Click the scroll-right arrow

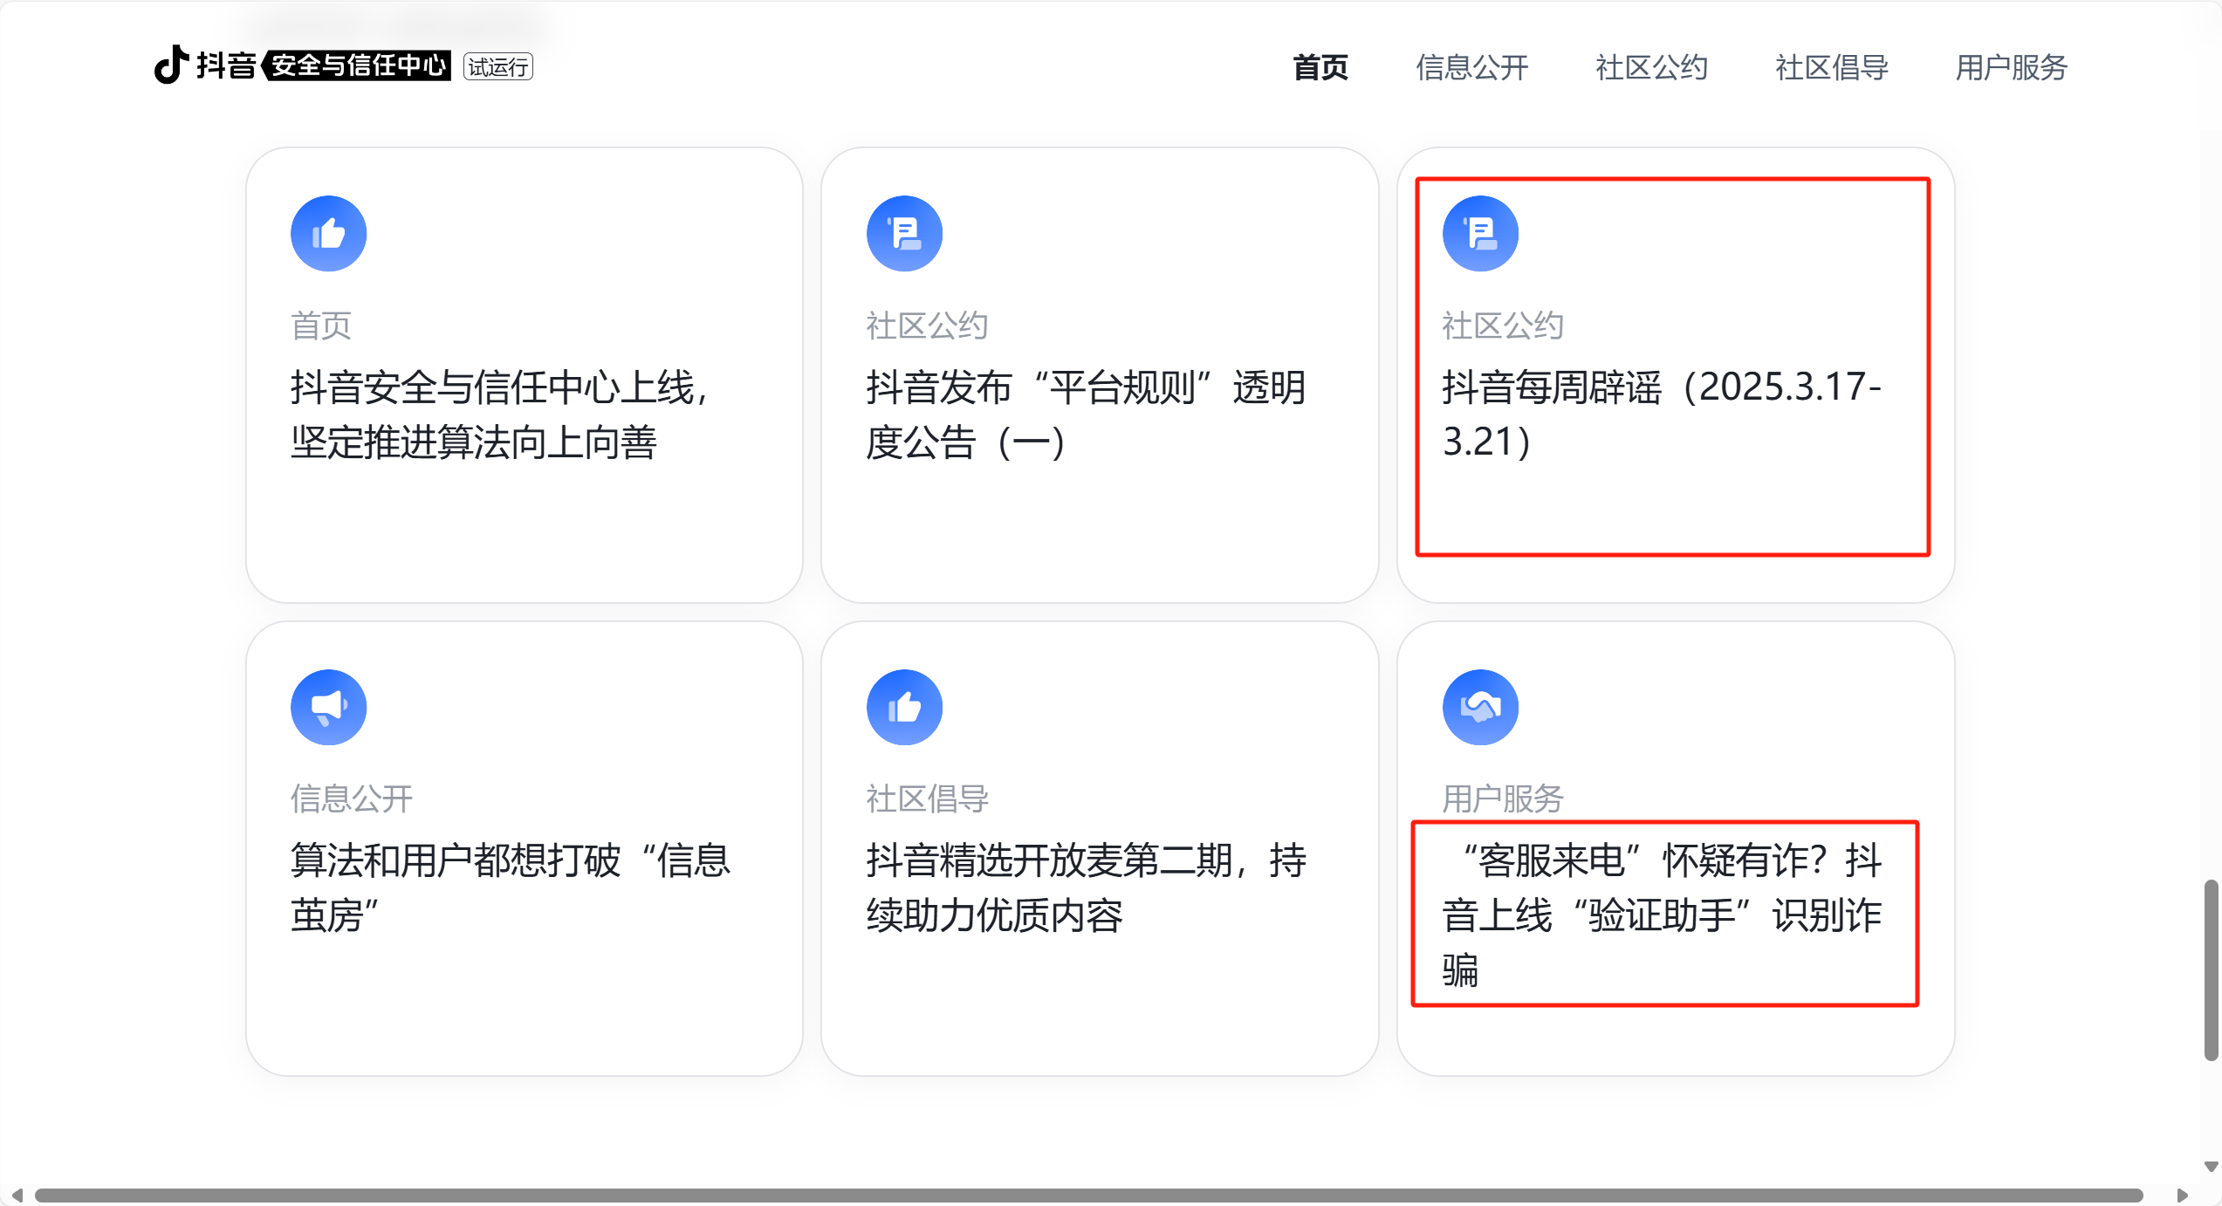click(2182, 1195)
